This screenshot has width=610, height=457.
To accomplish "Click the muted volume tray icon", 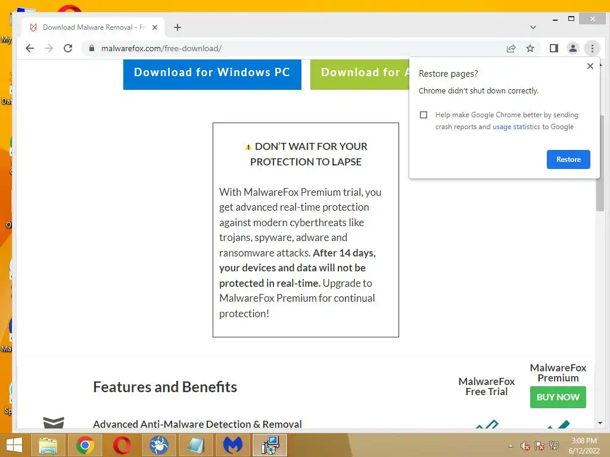I will click(x=525, y=446).
